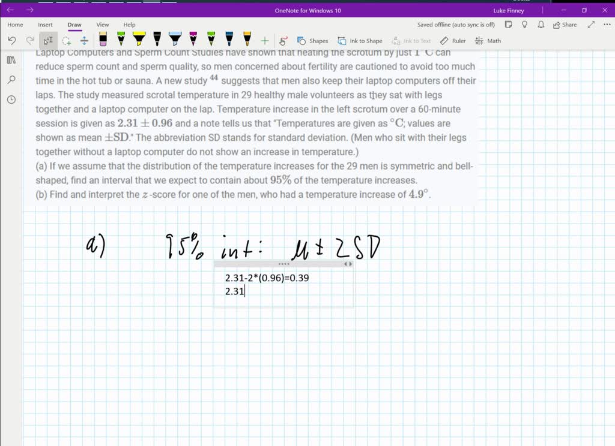Pick the yellow highlighter pen
The image size is (615, 446).
pyautogui.click(x=139, y=40)
